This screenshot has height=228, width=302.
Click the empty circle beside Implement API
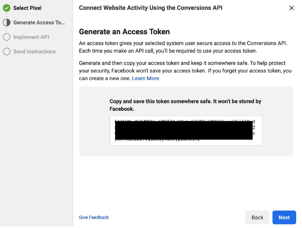coord(6,37)
